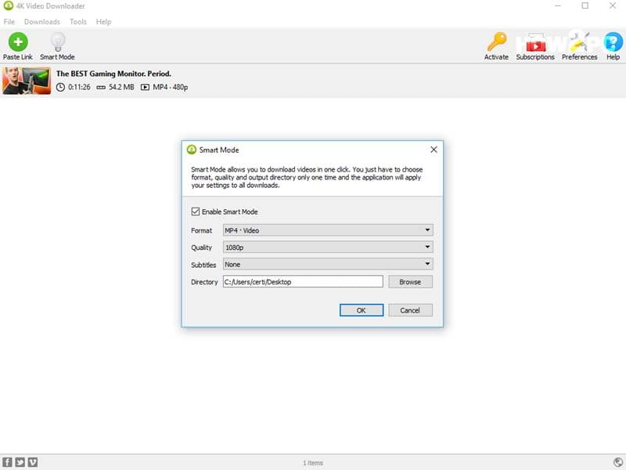The image size is (626, 470).
Task: Open the Subtitles dropdown showing None
Action: pyautogui.click(x=328, y=264)
